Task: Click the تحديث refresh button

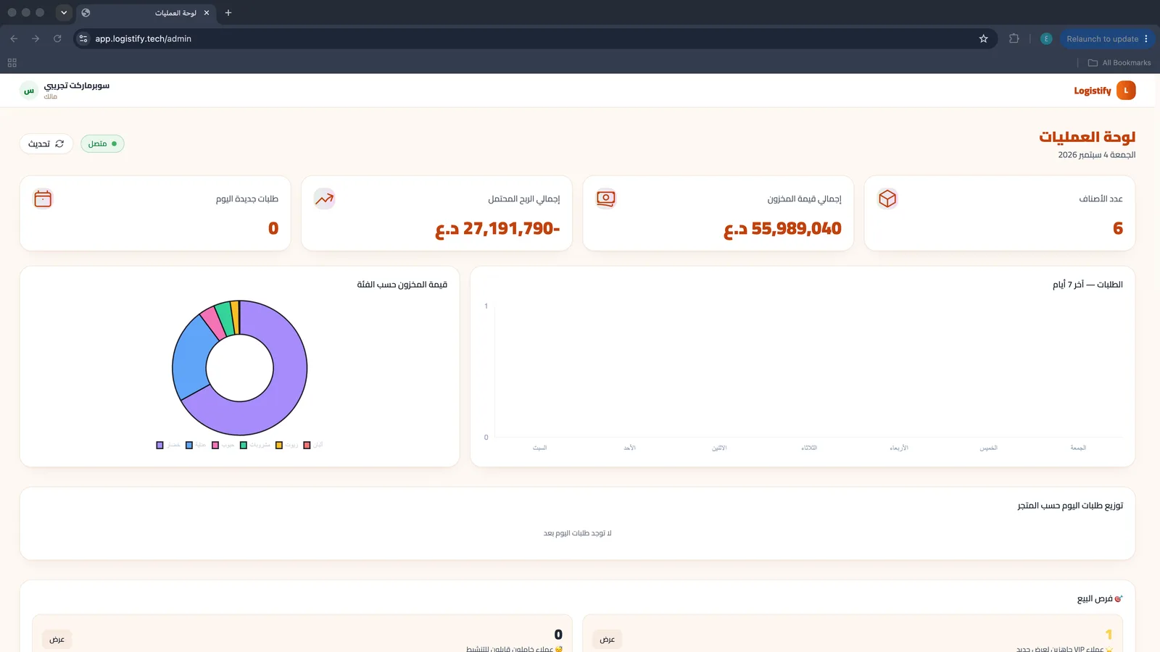Action: click(x=46, y=143)
